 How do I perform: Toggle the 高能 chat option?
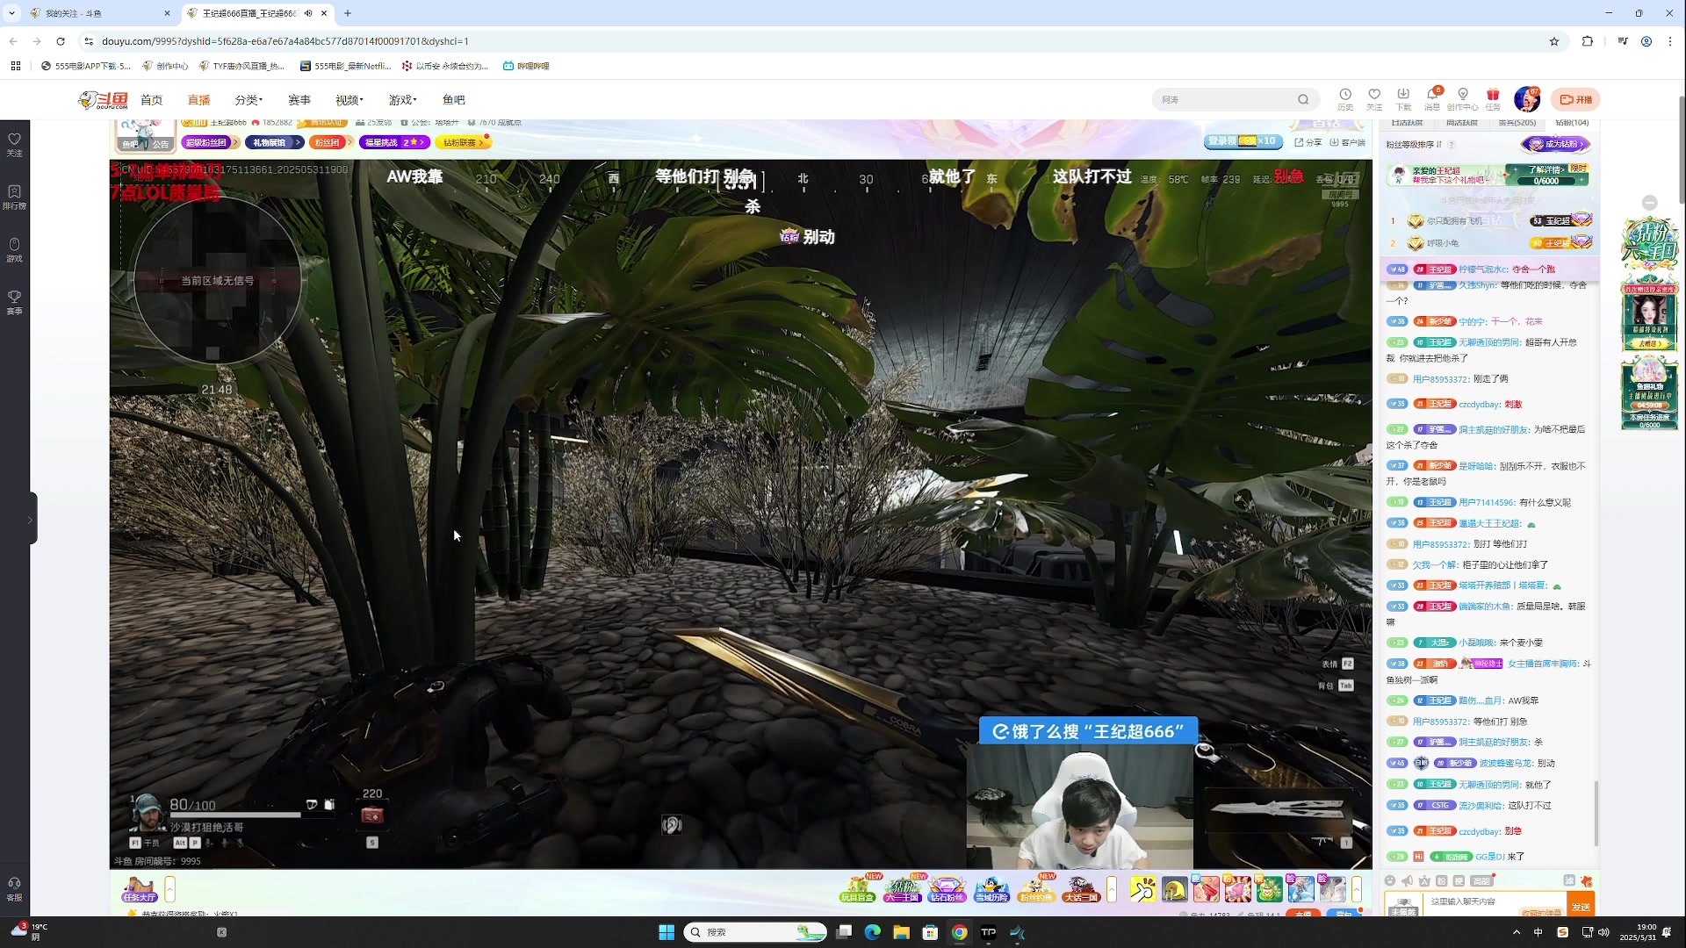point(1482,881)
